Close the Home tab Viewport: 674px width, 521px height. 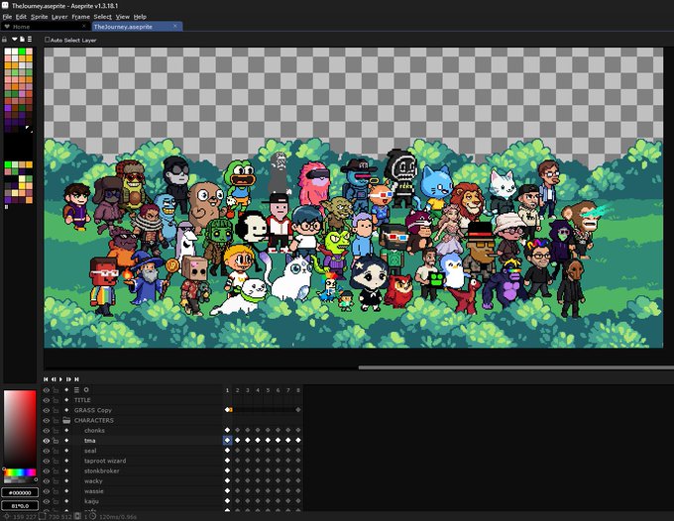pyautogui.click(x=84, y=26)
